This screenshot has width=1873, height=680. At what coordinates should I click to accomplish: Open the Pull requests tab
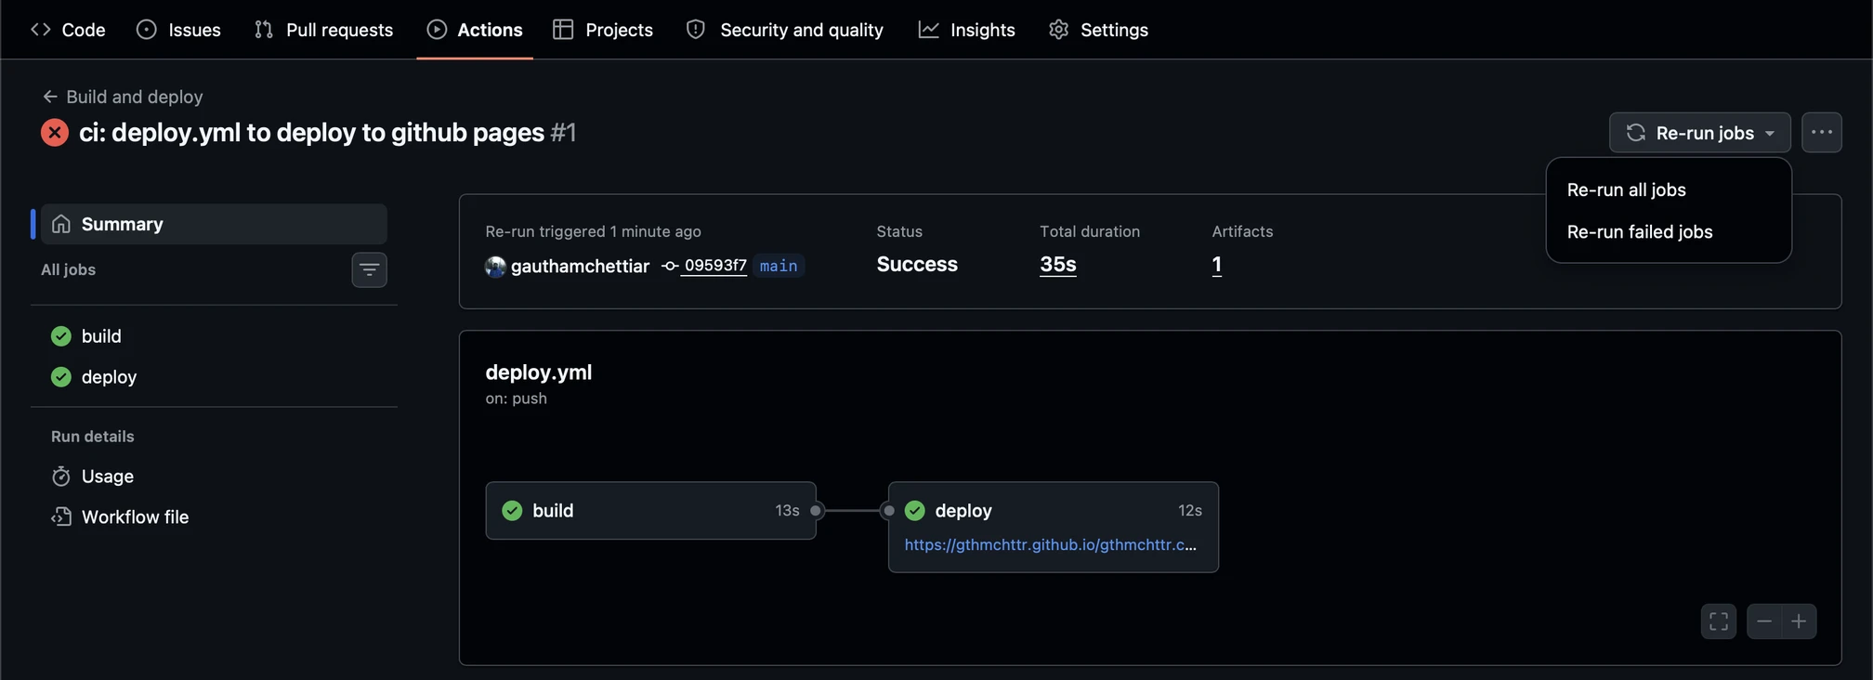[323, 30]
